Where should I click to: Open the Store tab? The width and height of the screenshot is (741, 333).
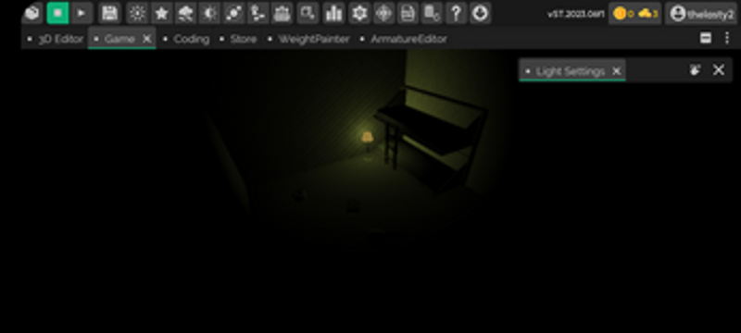pyautogui.click(x=239, y=39)
